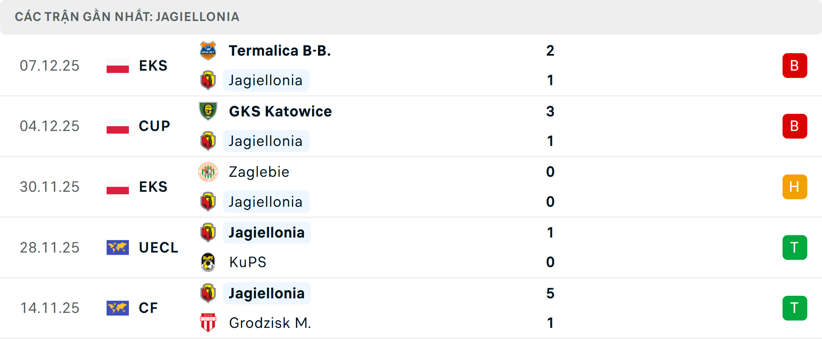Click Poland flag beside CUP competition

118,126
